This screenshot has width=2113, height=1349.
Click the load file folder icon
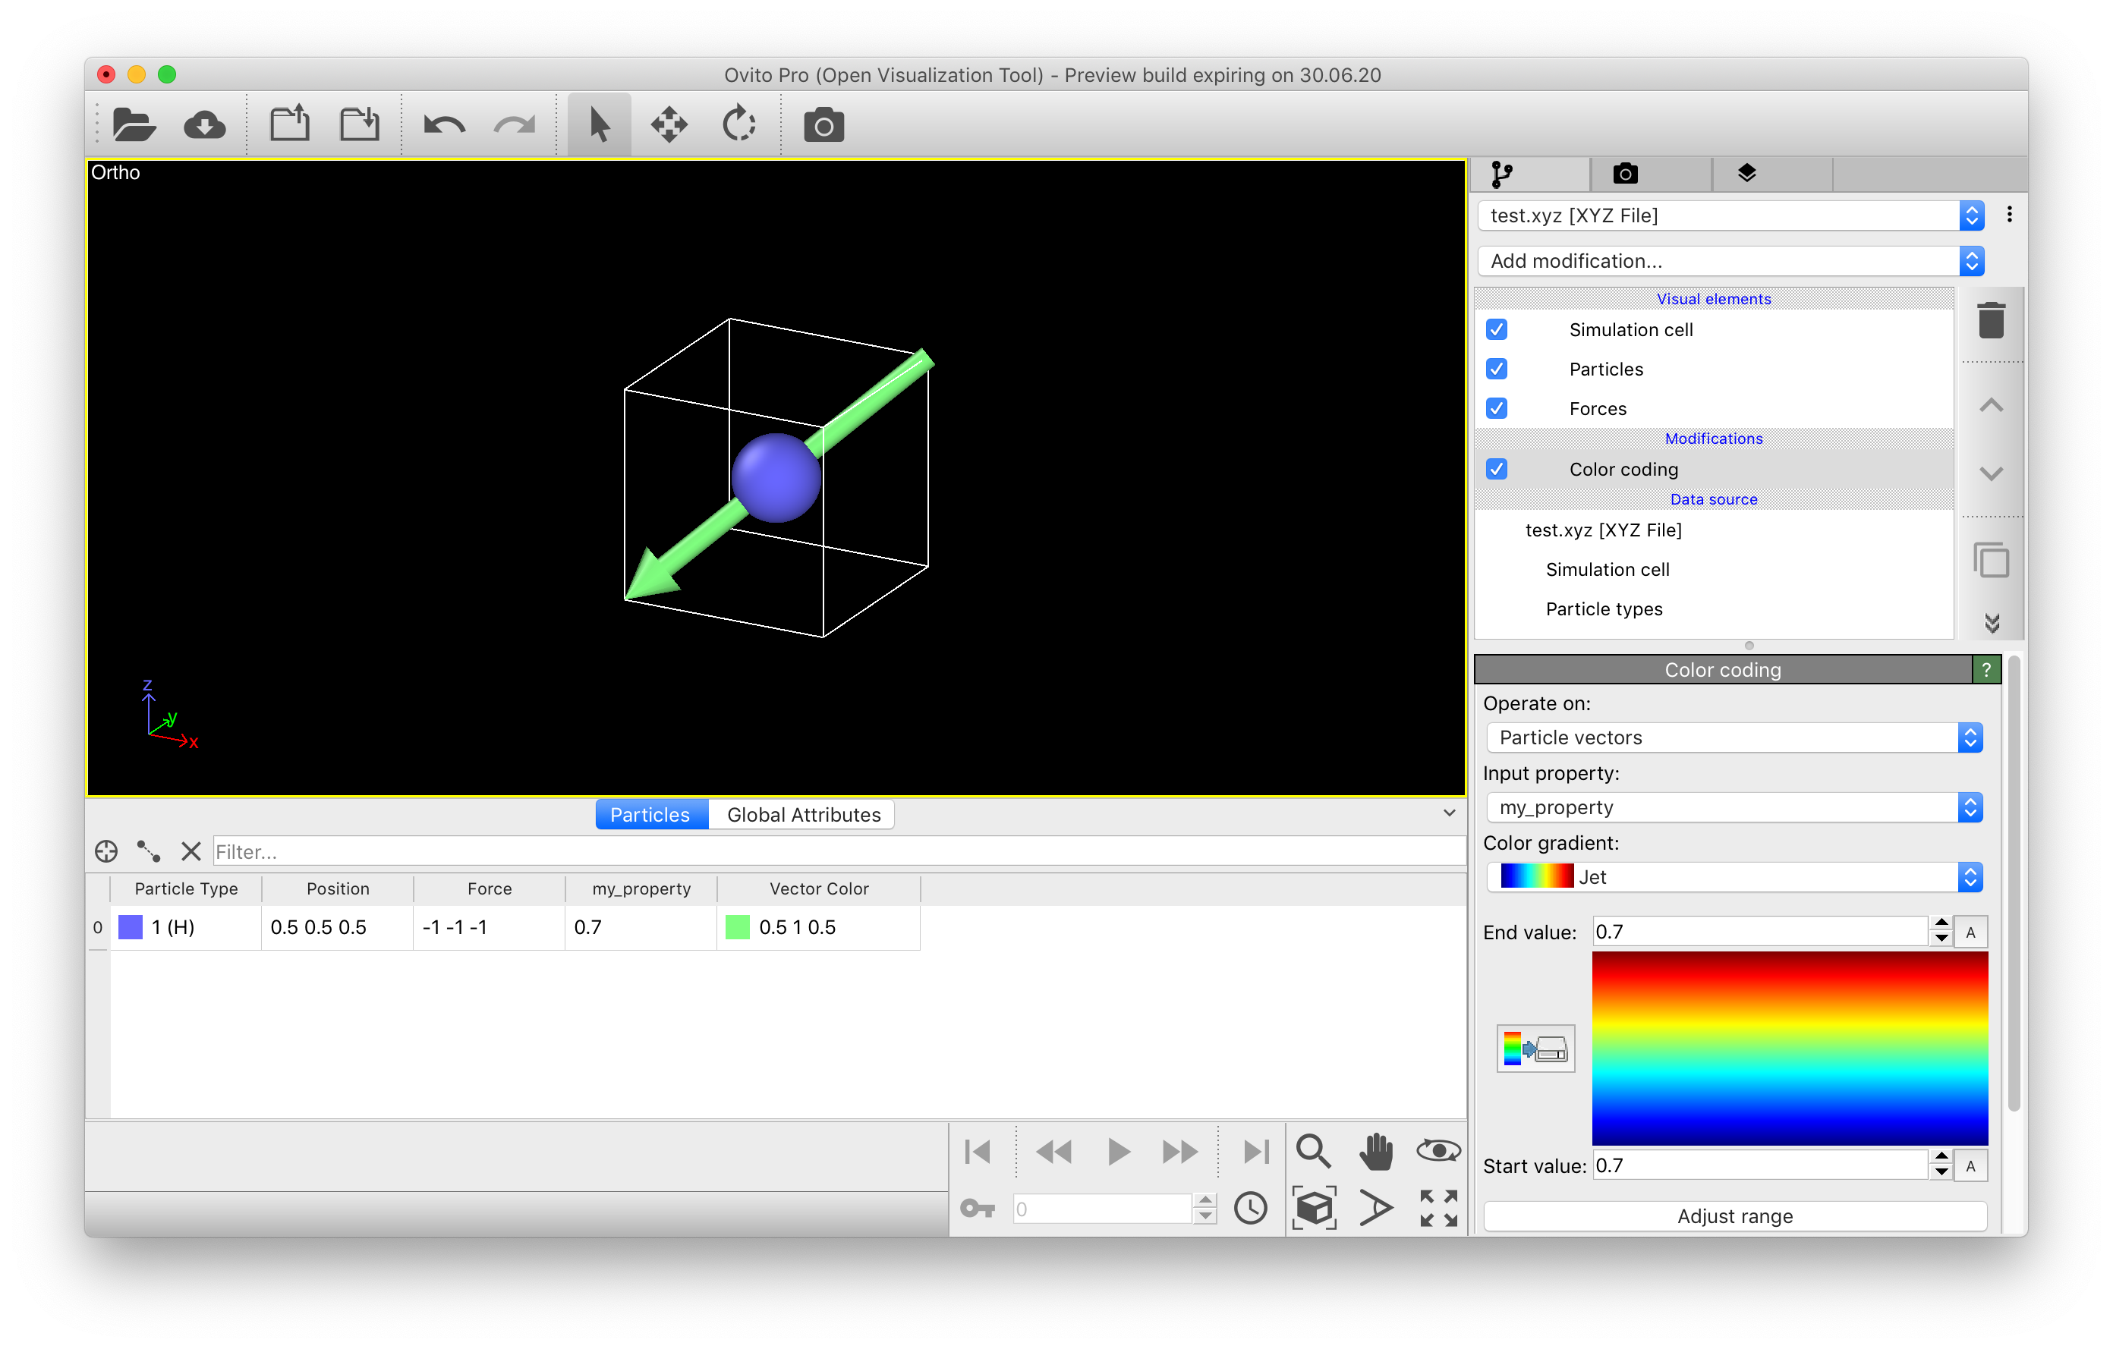(134, 125)
